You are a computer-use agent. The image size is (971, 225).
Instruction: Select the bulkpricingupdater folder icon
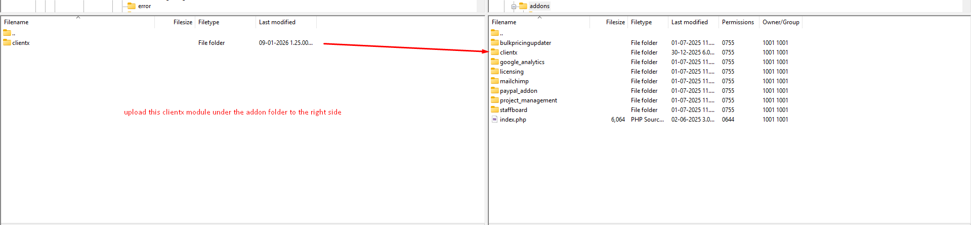pos(495,43)
